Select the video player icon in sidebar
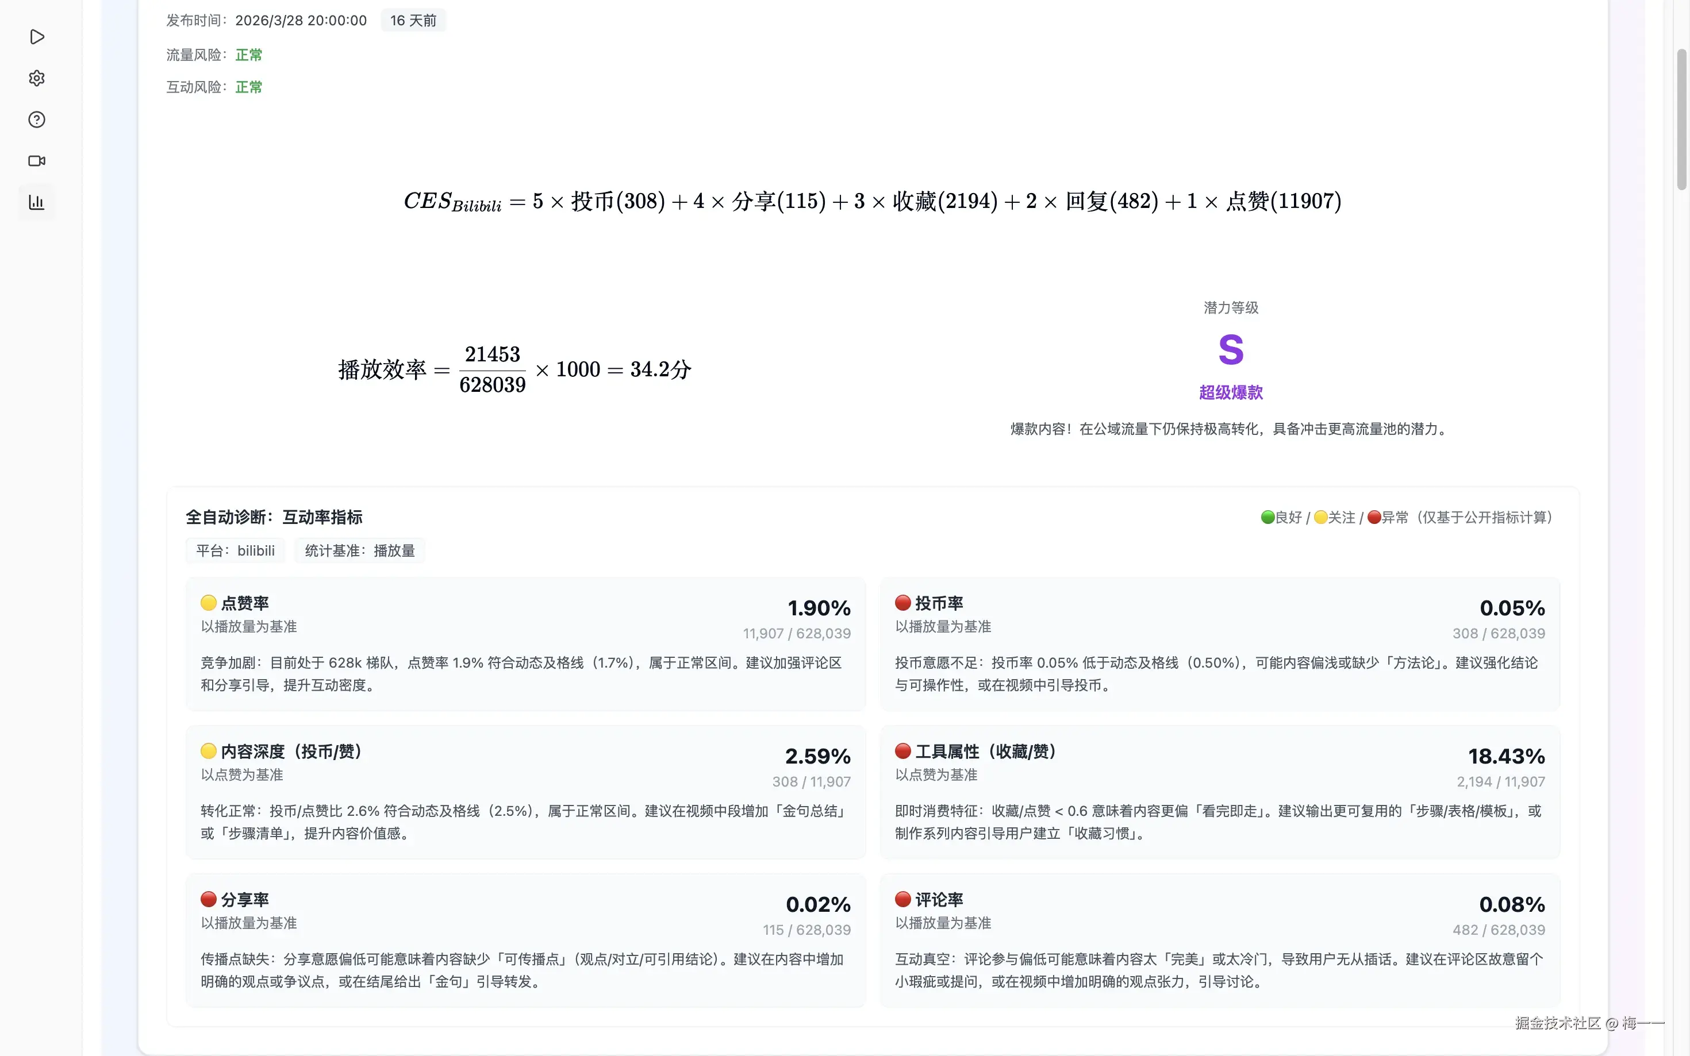The width and height of the screenshot is (1690, 1056). [36, 37]
